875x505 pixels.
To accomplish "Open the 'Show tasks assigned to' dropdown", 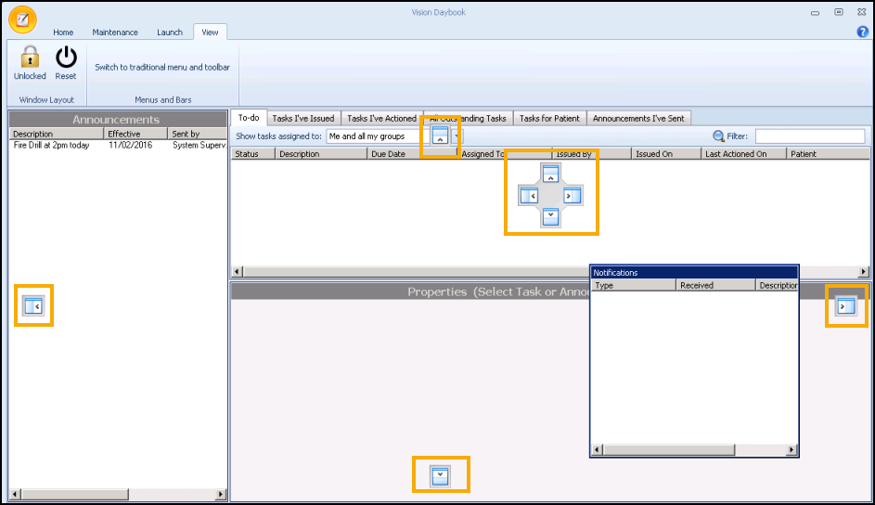I will (457, 136).
